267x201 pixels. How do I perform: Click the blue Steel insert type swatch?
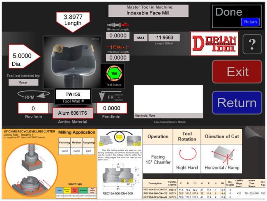click(x=60, y=190)
